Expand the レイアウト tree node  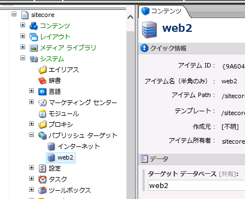click(x=22, y=36)
